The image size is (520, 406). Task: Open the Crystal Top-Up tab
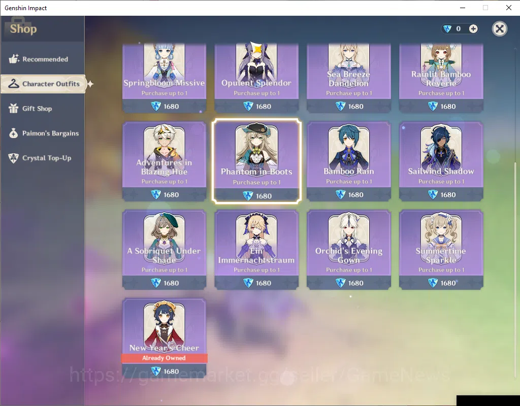click(x=43, y=158)
